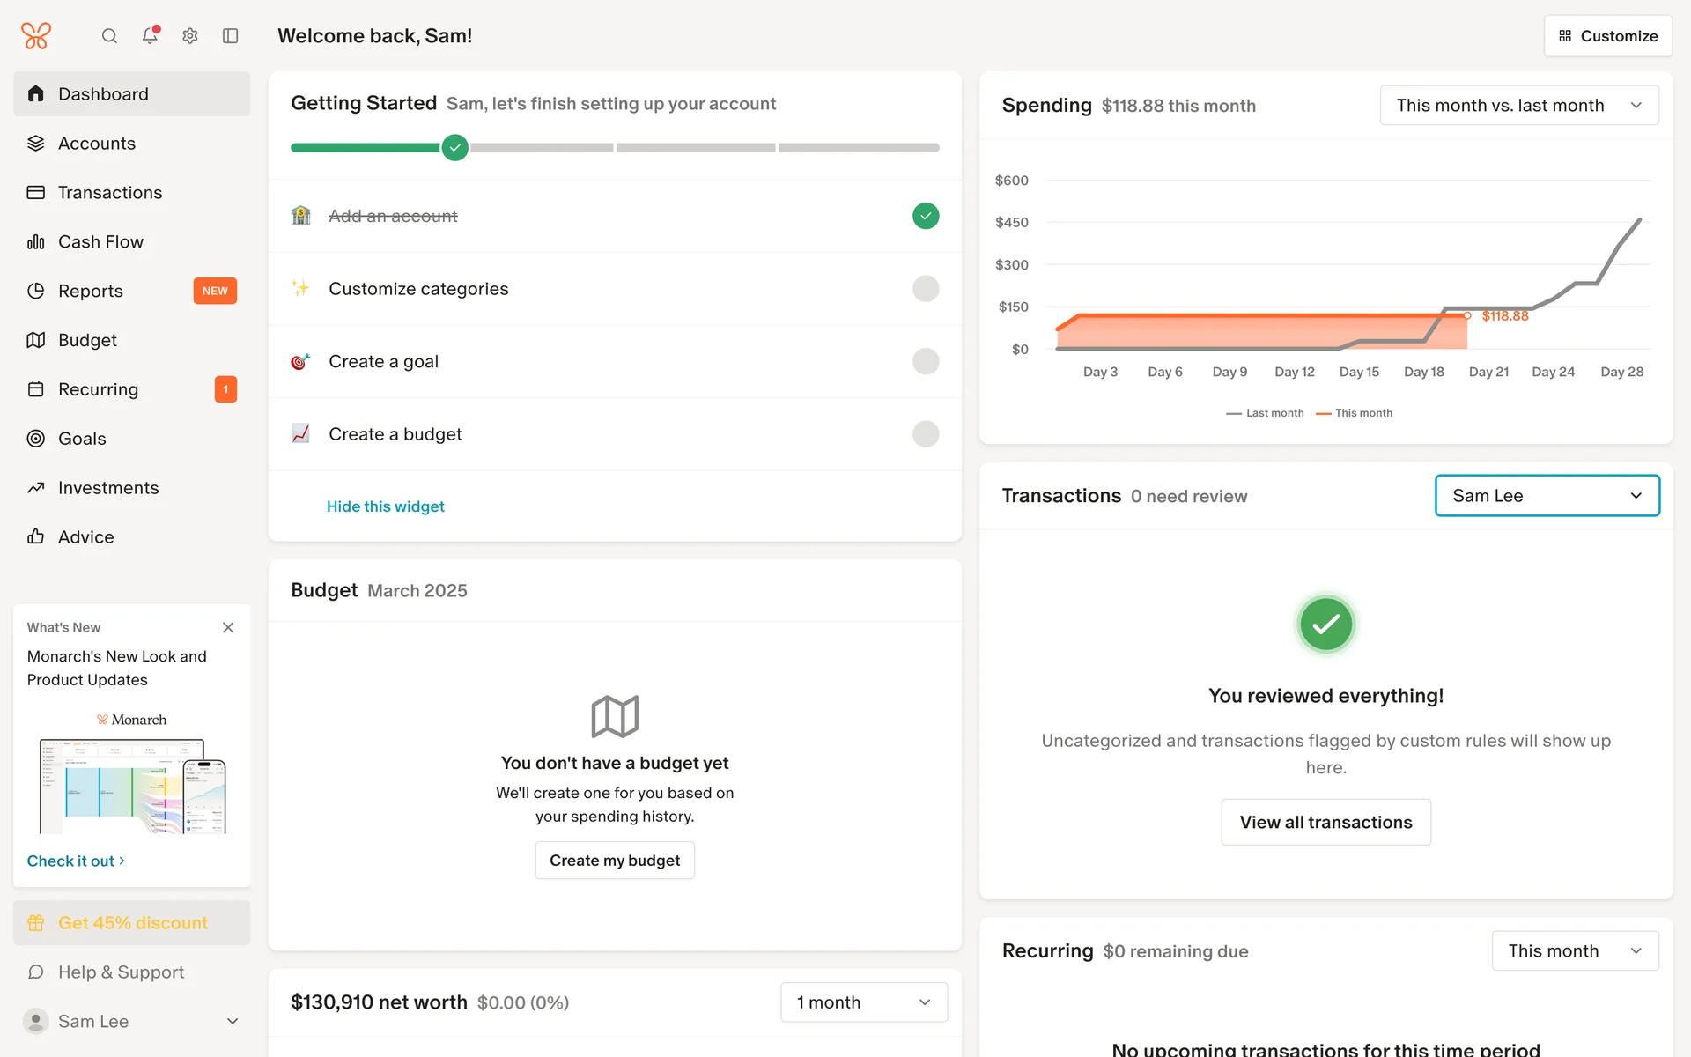Check the Create a goal circle
Viewport: 1691px width, 1057px height.
[x=926, y=361]
